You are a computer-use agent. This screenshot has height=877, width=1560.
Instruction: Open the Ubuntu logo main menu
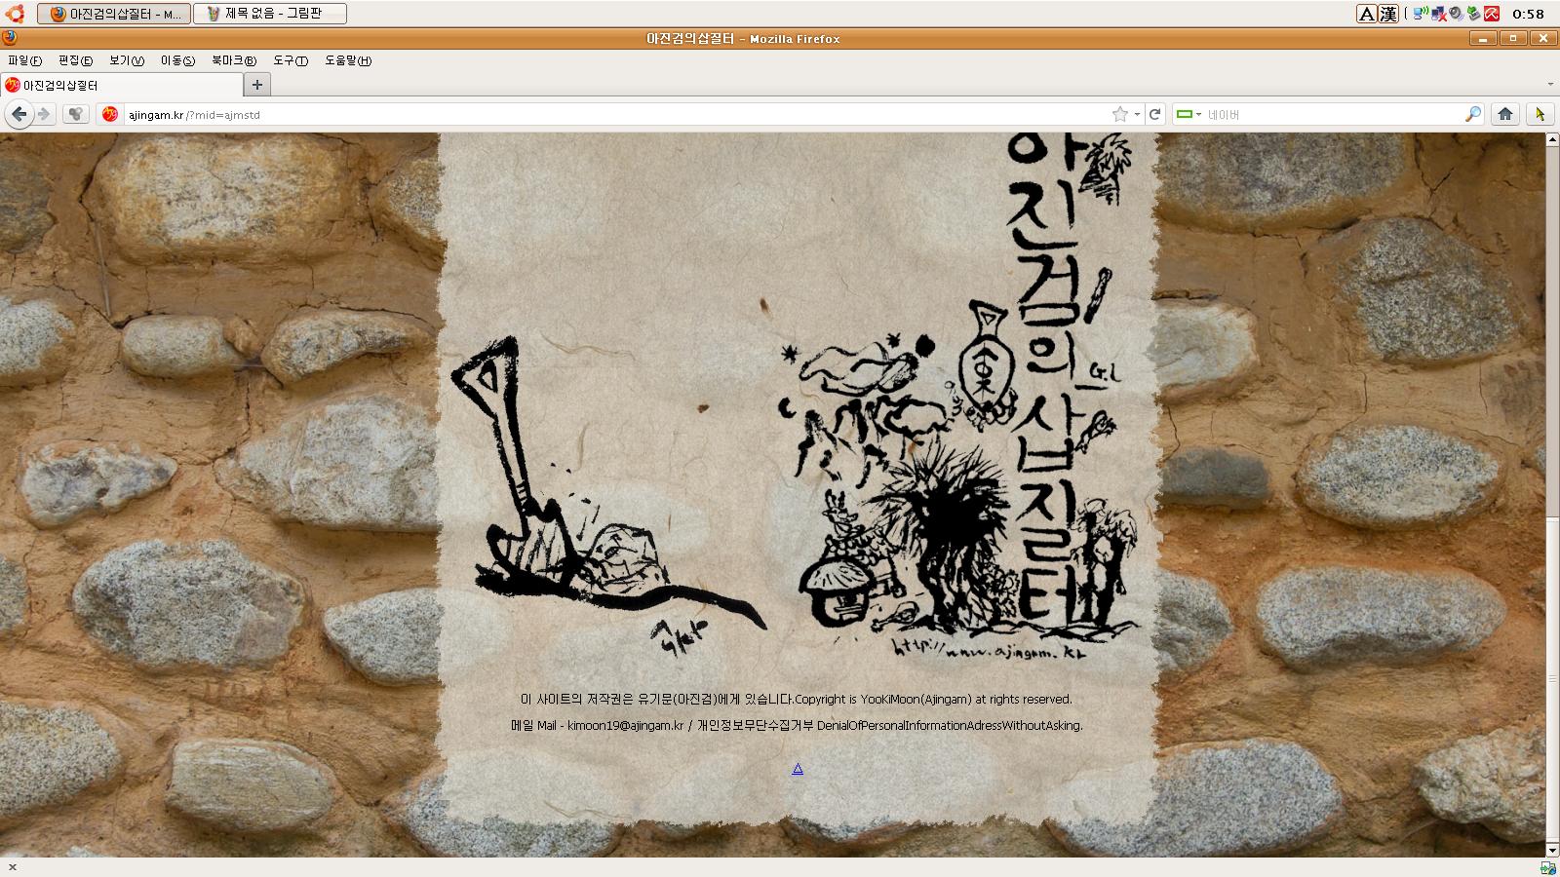[x=14, y=14]
